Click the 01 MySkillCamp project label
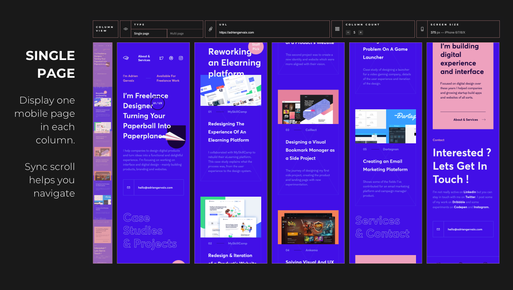This screenshot has width=513, height=290. (227, 112)
